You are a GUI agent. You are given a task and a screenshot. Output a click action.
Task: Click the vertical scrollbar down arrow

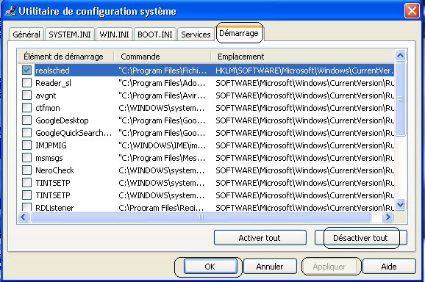click(400, 204)
